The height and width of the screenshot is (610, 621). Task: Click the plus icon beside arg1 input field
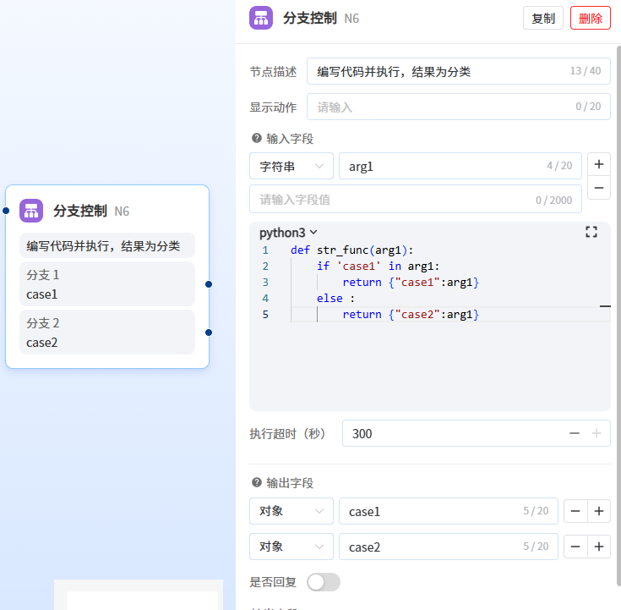(599, 164)
